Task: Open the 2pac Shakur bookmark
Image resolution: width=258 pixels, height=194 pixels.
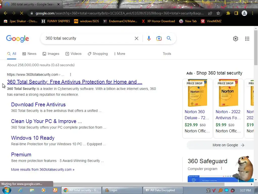Action: 21,21
